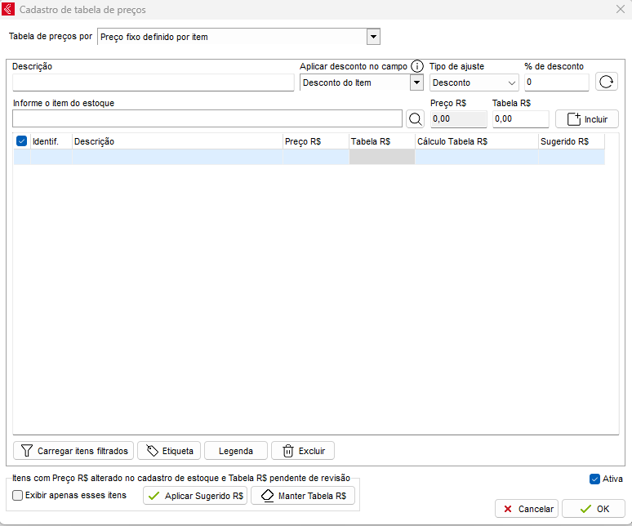Expand the Desconto do Item combo box
Screen dimensions: 632x526
tap(416, 82)
